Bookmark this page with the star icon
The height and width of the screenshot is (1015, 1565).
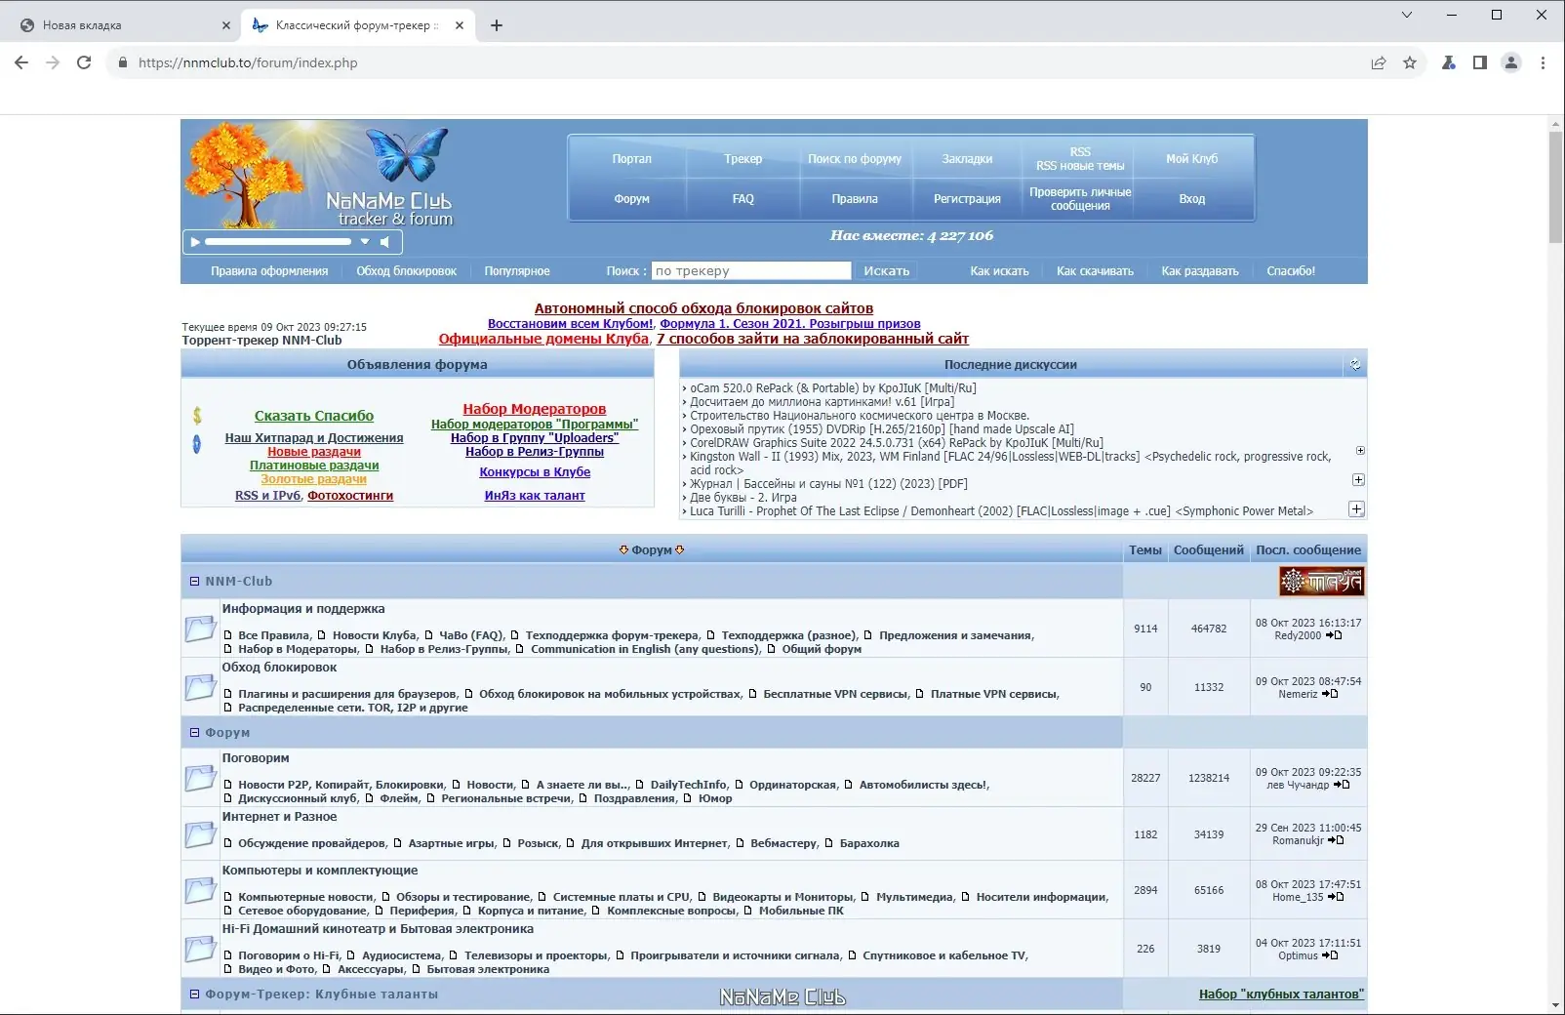coord(1410,62)
